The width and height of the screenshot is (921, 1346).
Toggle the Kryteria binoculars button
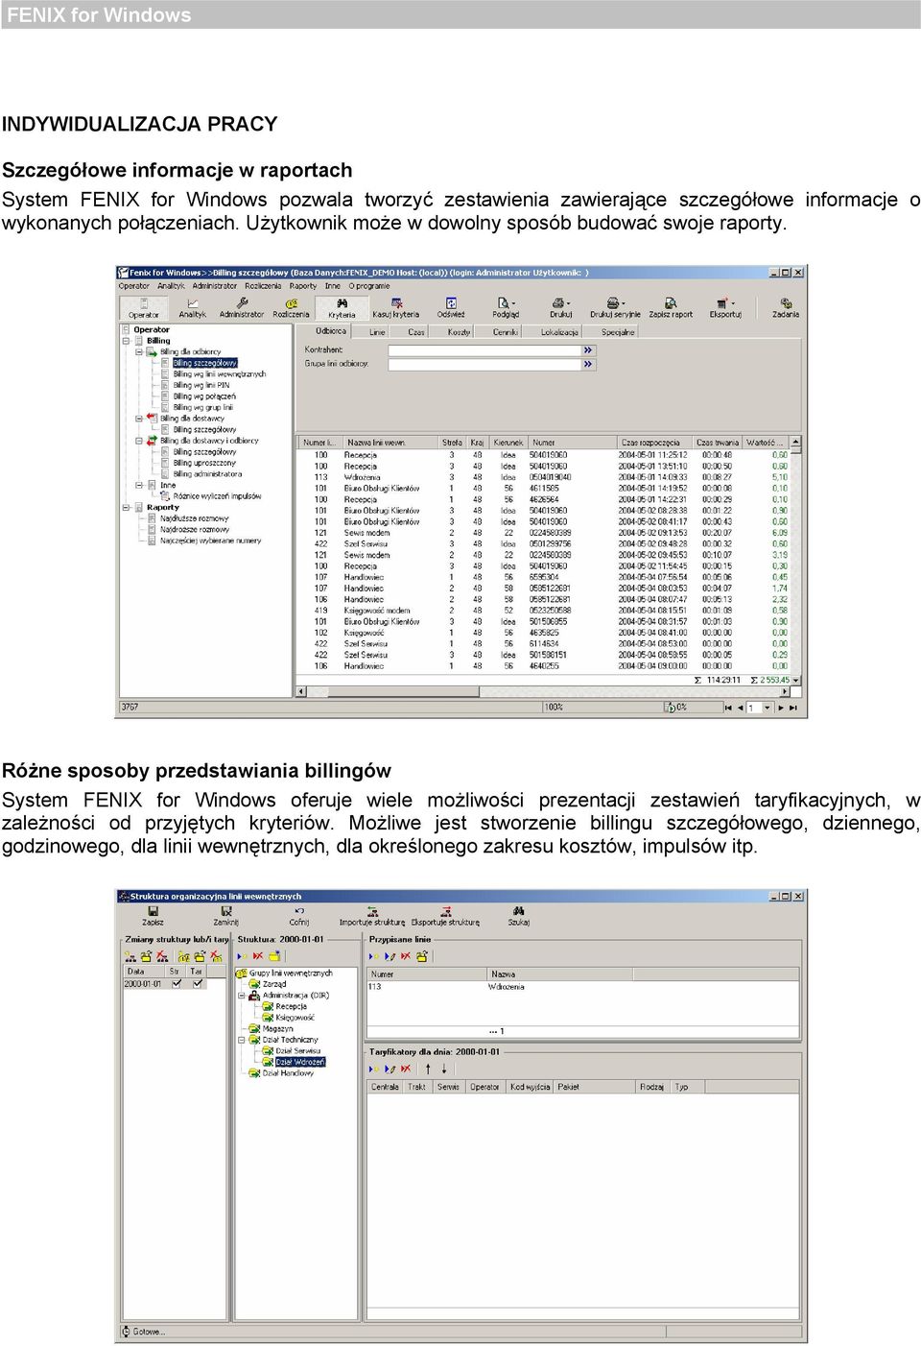[342, 308]
